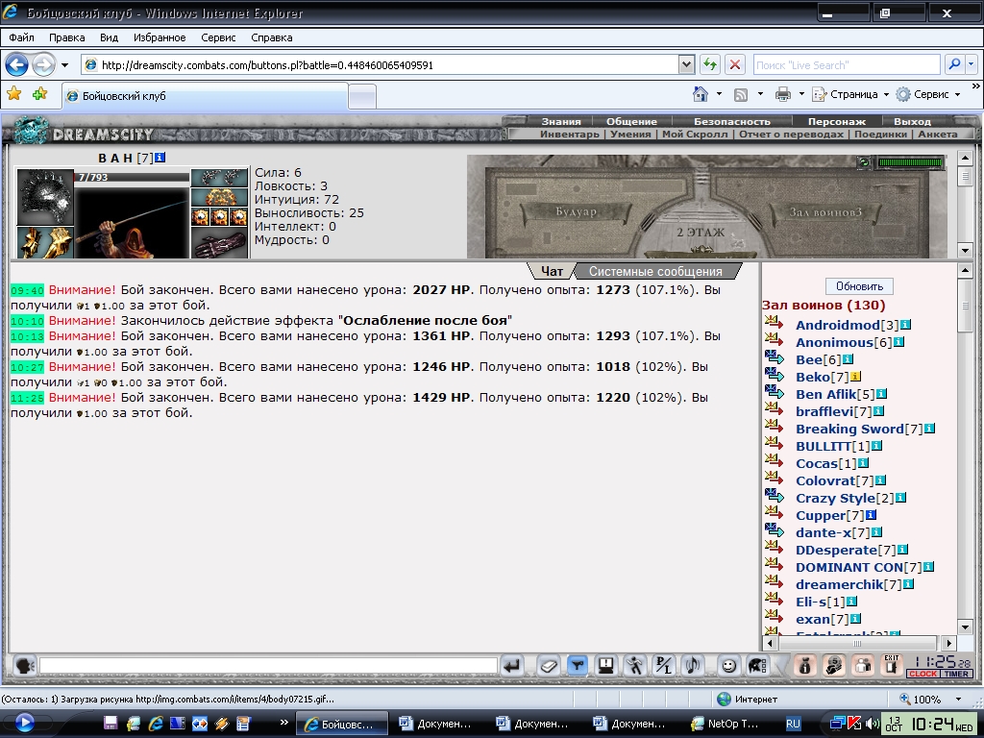
Task: Open the Правка menu
Action: (66, 37)
